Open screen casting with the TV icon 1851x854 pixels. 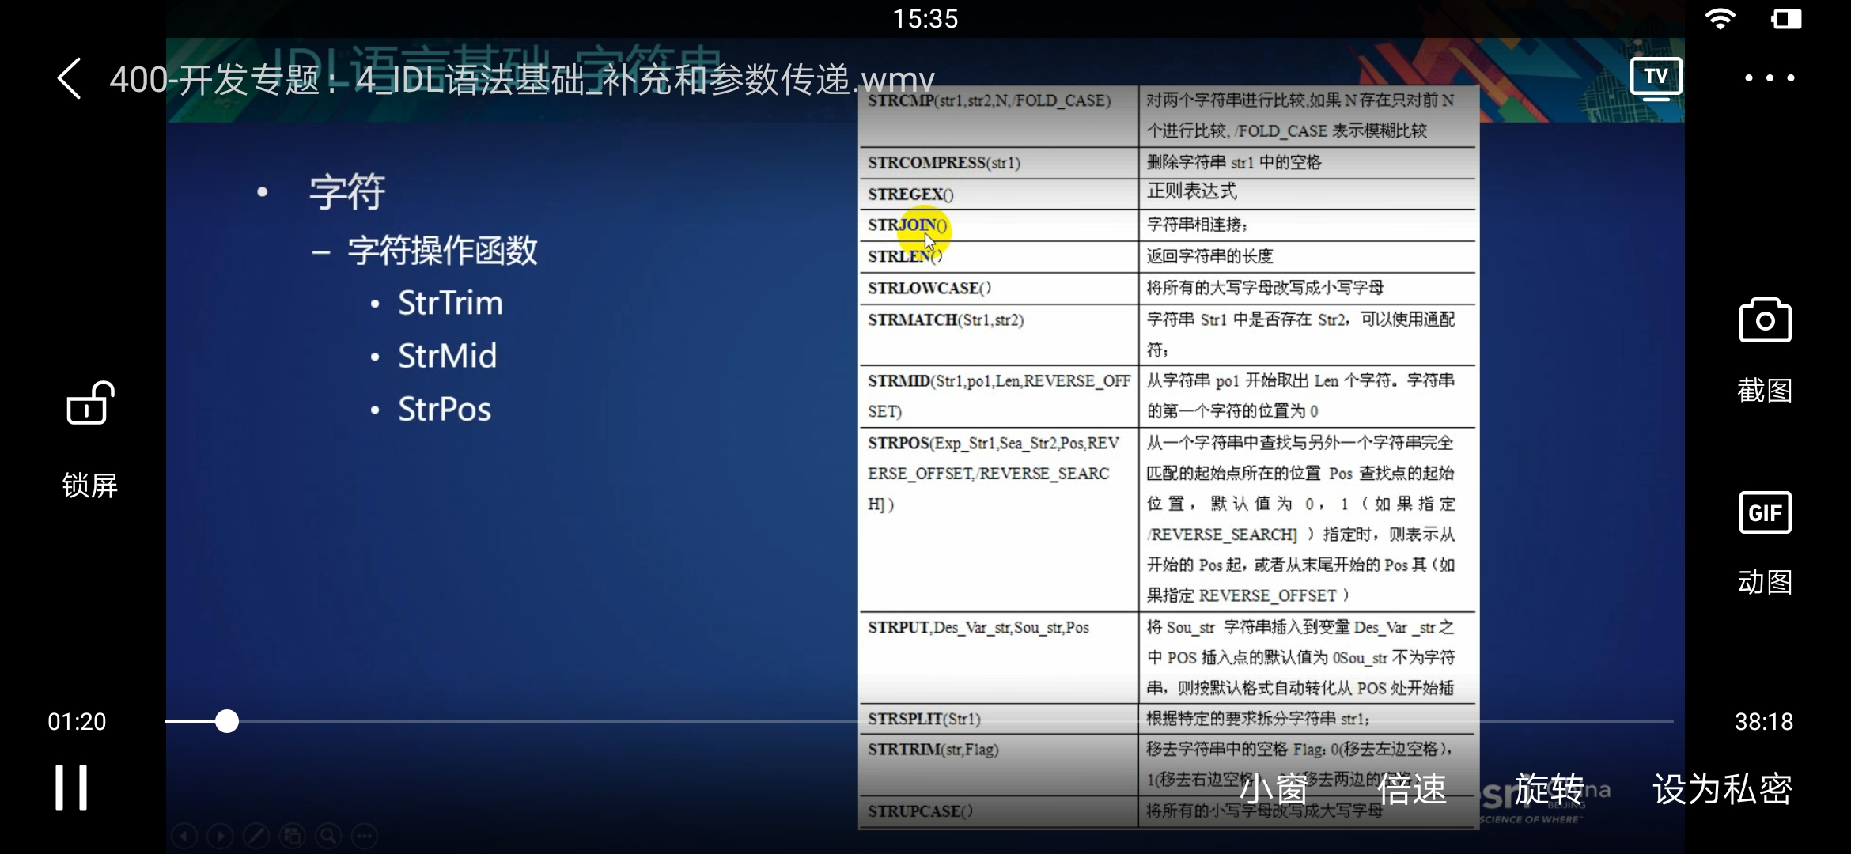(x=1656, y=77)
